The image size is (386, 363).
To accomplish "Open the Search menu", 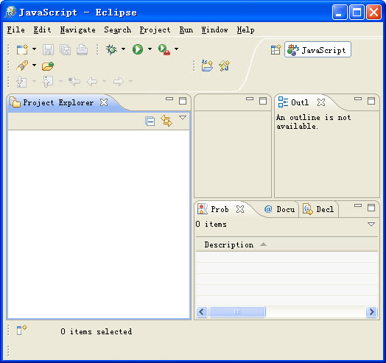I will coord(118,30).
